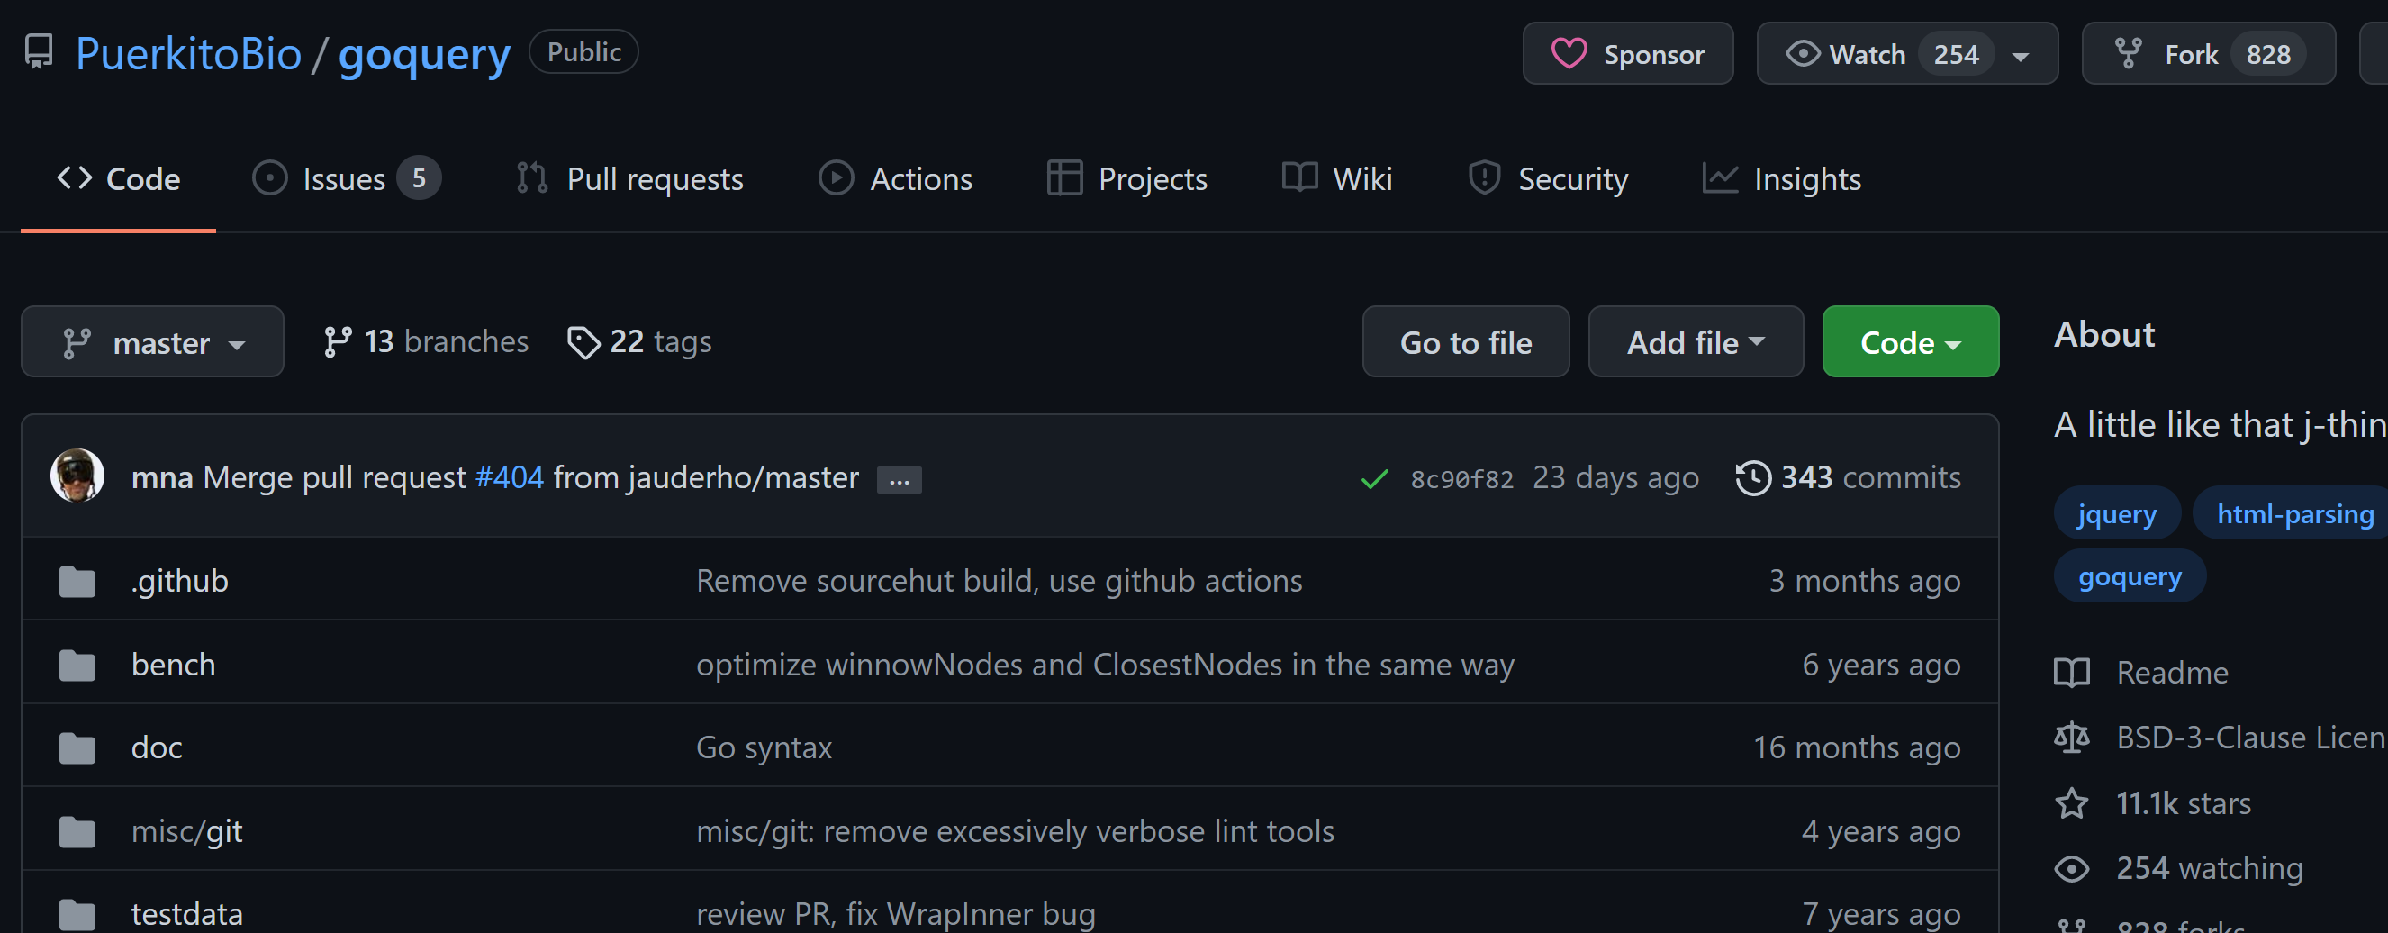
Task: Open the Wiki tab
Action: (1337, 179)
